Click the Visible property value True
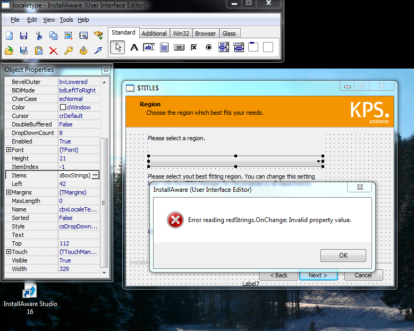414x331 pixels. click(79, 260)
